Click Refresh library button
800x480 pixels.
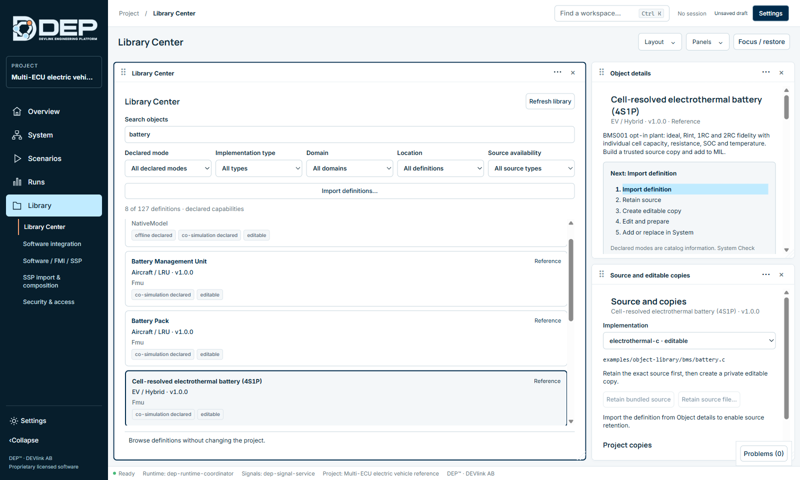550,101
